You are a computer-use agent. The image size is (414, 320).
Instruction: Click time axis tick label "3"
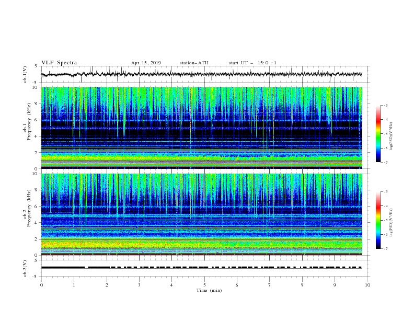pyautogui.click(x=139, y=285)
